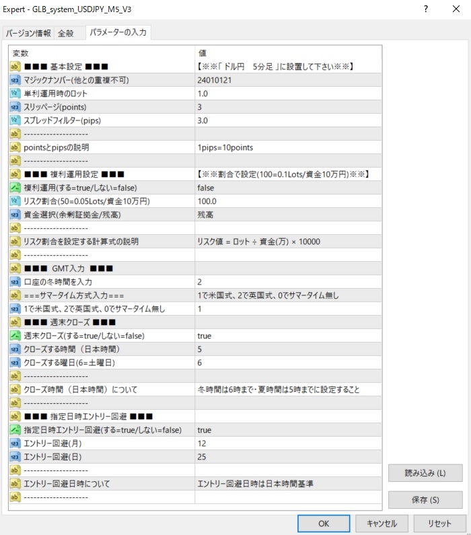Viewport: 471px width, 535px height.
Task: Click the integer icon beside 資金選択(余剰証拠金/残高)
Action: [x=15, y=215]
